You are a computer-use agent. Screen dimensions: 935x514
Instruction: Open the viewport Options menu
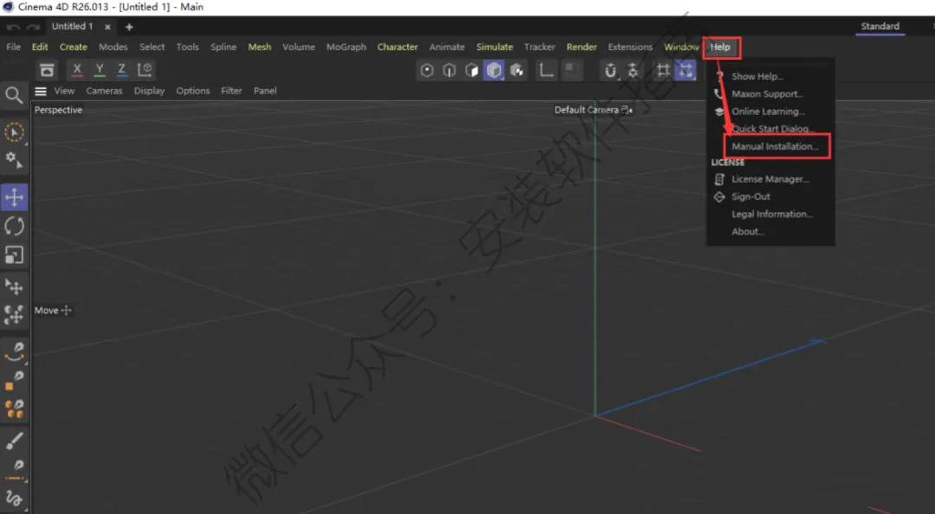click(192, 91)
